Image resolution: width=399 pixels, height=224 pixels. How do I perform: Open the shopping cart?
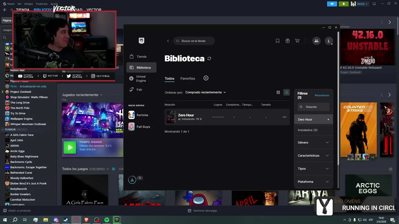point(297,41)
